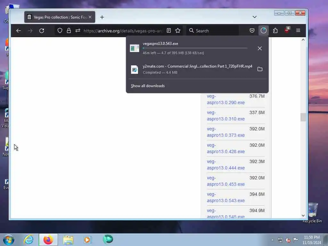Click the network tray icon
328x246 pixels.
coord(280,240)
